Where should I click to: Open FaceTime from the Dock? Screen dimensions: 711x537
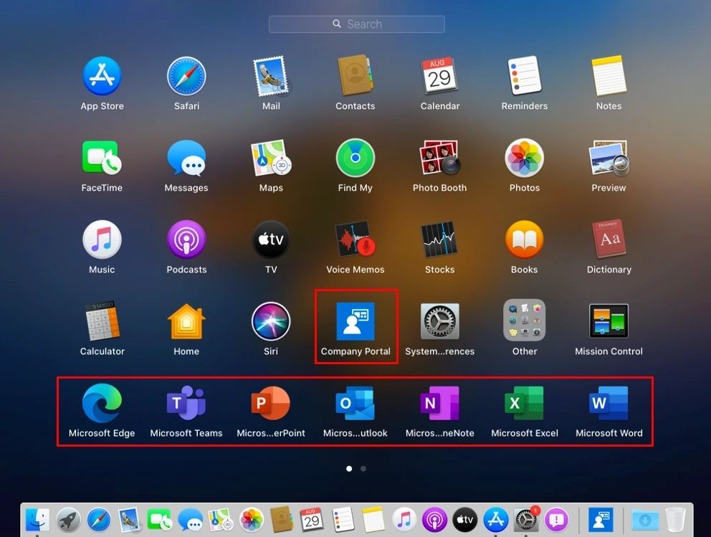(x=160, y=520)
